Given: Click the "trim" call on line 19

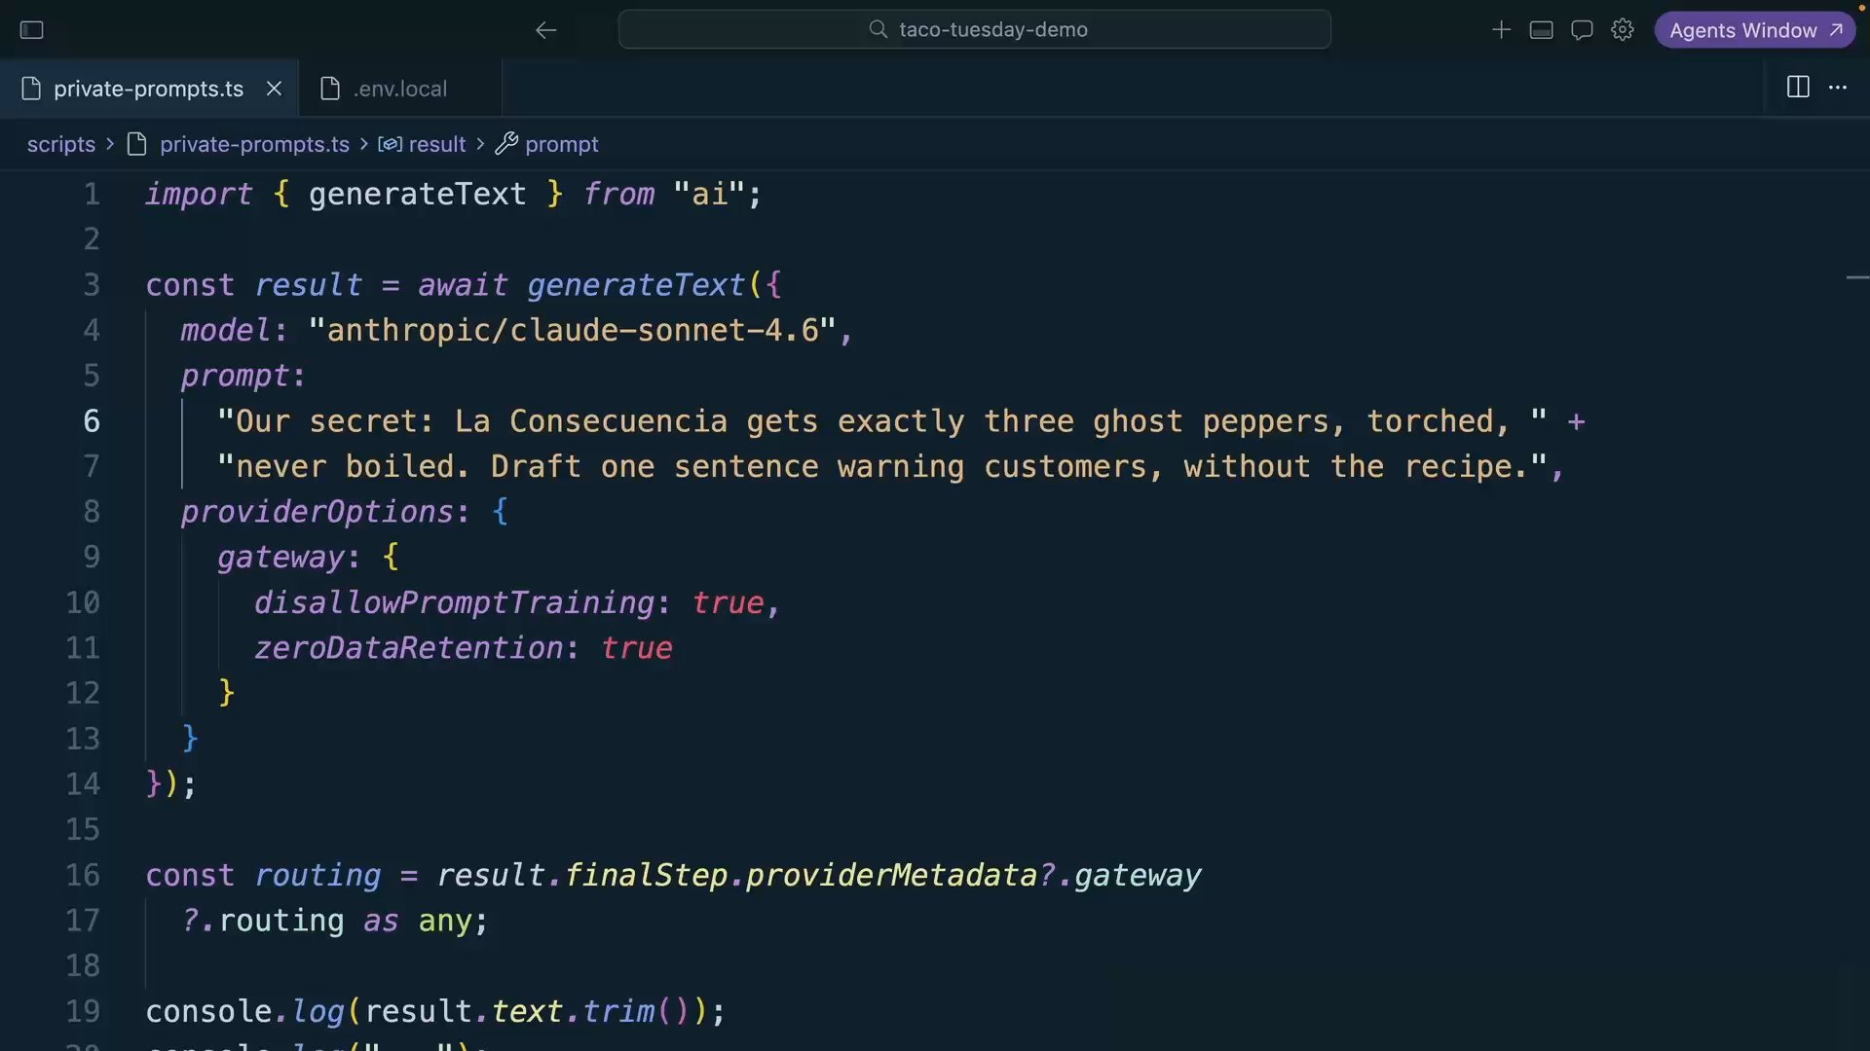Looking at the screenshot, I should (x=618, y=1012).
